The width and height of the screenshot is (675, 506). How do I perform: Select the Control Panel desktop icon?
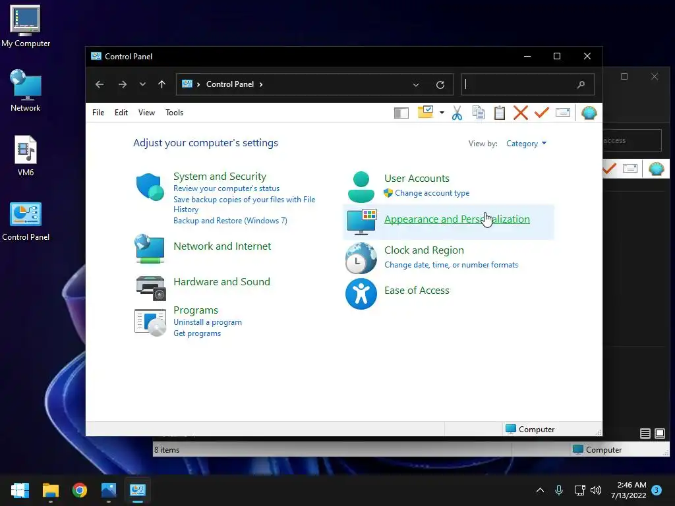point(26,221)
